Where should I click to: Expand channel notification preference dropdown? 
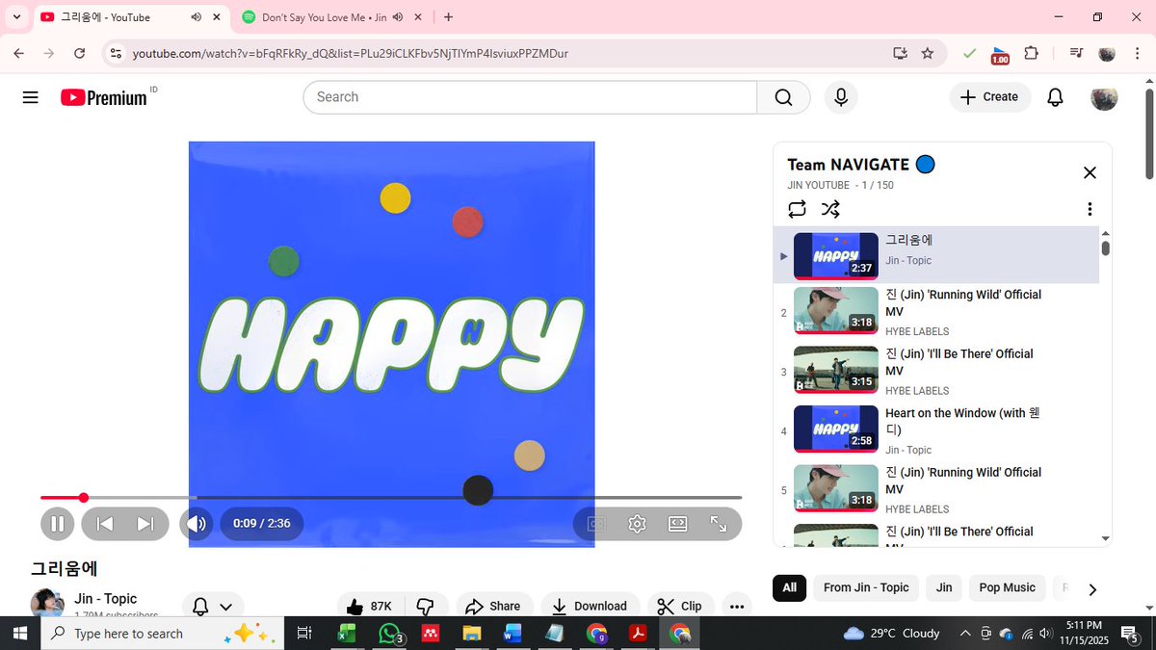pos(212,606)
